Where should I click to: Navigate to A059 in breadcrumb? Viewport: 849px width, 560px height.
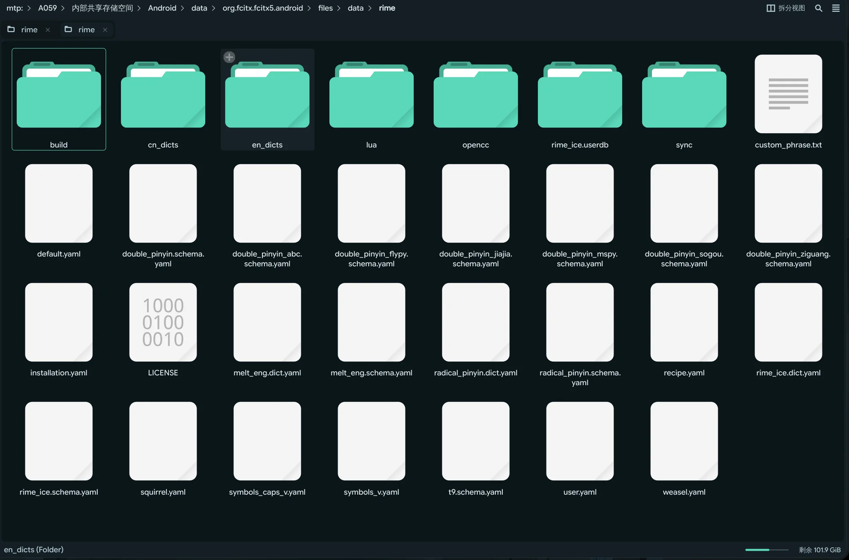coord(47,8)
